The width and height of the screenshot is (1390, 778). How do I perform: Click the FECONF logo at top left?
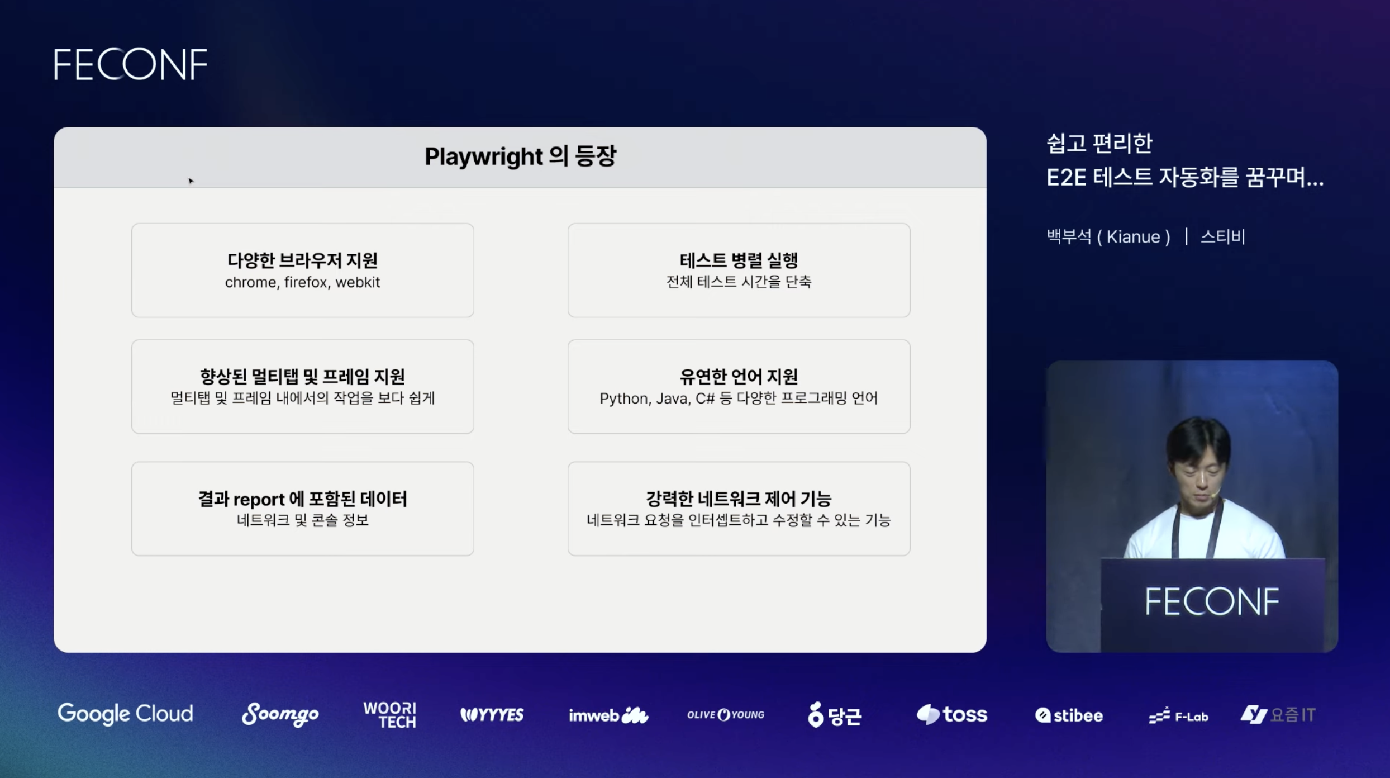pyautogui.click(x=130, y=64)
